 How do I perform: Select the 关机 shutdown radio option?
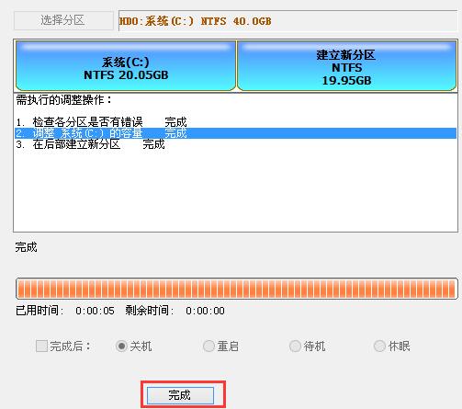[121, 347]
